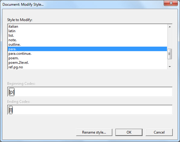180x142 pixels.
Task: Choose the list. style entry
Action: [x=87, y=35]
